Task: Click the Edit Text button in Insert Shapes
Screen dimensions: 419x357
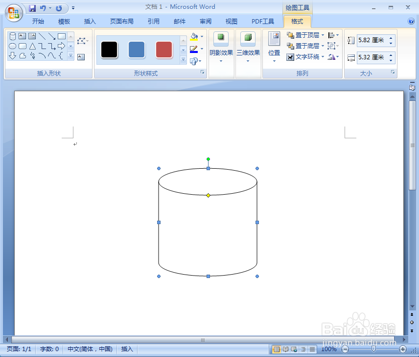Action: (81, 57)
